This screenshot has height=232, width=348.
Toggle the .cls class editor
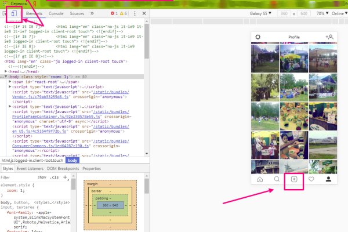(x=54, y=177)
